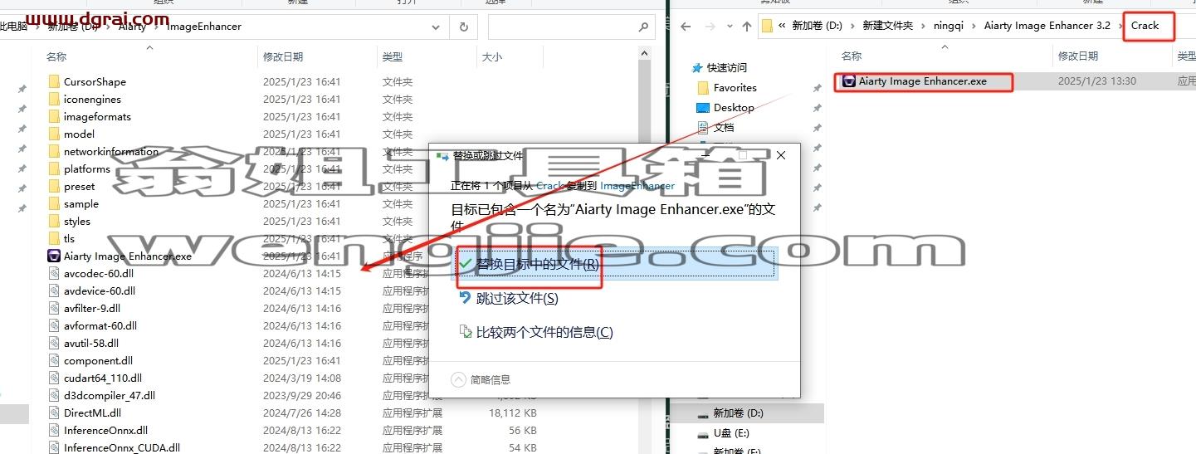Click the Aiarty Image Enhancer.exe icon in Crack folder
This screenshot has height=454, width=1196.
(849, 81)
